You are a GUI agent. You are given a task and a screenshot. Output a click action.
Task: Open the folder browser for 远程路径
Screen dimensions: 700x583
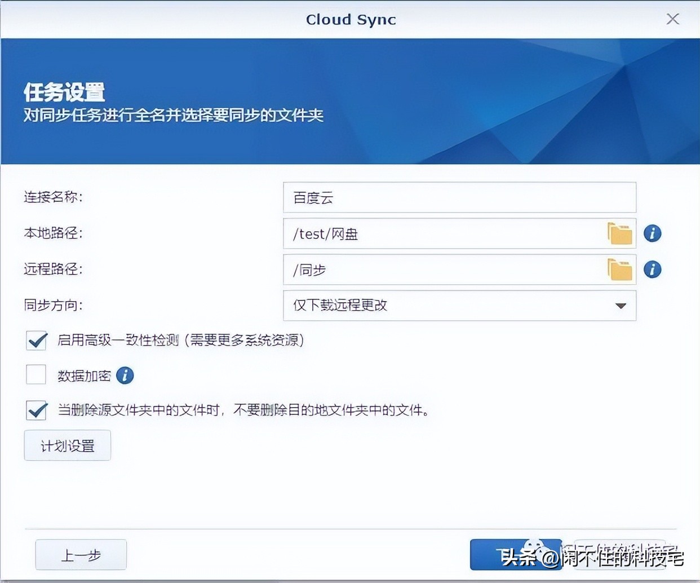point(620,270)
